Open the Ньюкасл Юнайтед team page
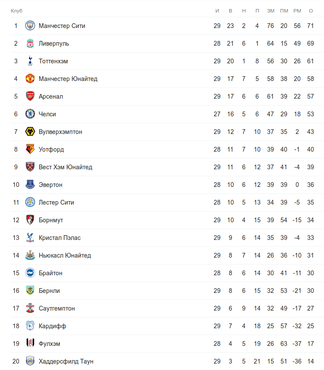This screenshot has height=370, width=324. (x=65, y=255)
